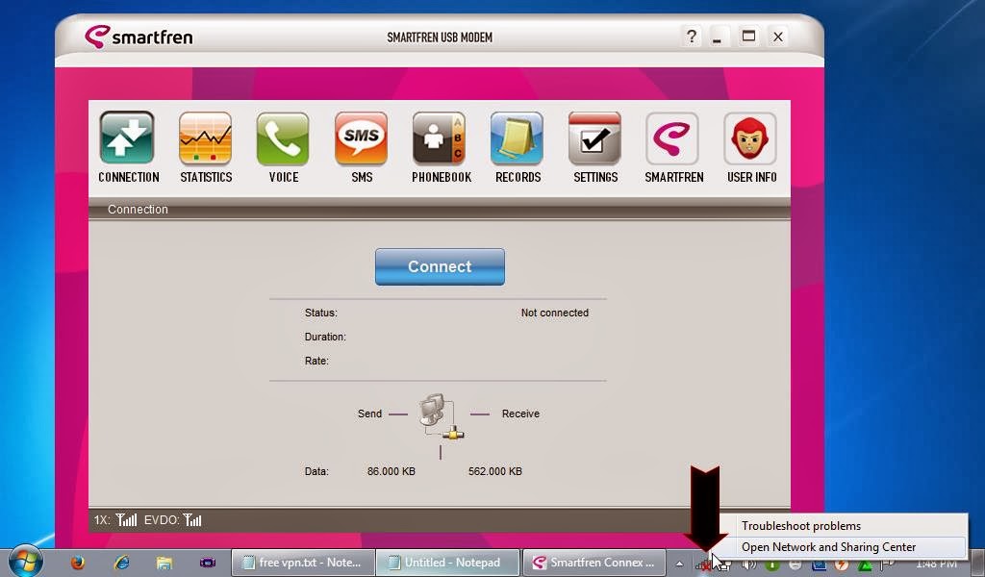Click the taskbar clock
985x577 pixels.
click(x=936, y=564)
